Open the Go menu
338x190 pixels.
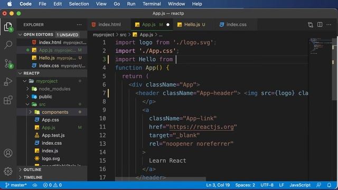[117, 4]
